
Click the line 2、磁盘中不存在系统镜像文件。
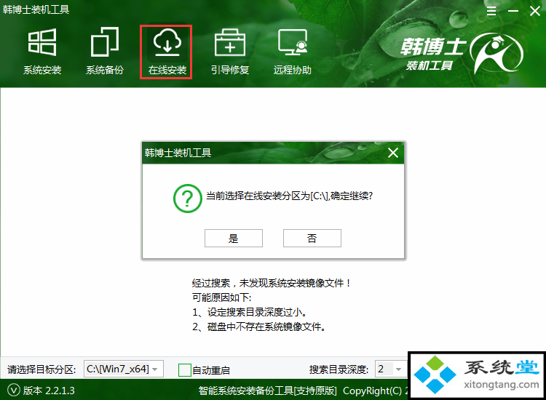point(259,327)
